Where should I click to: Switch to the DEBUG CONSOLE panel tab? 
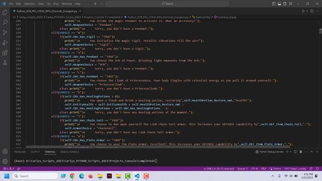[70, 152]
